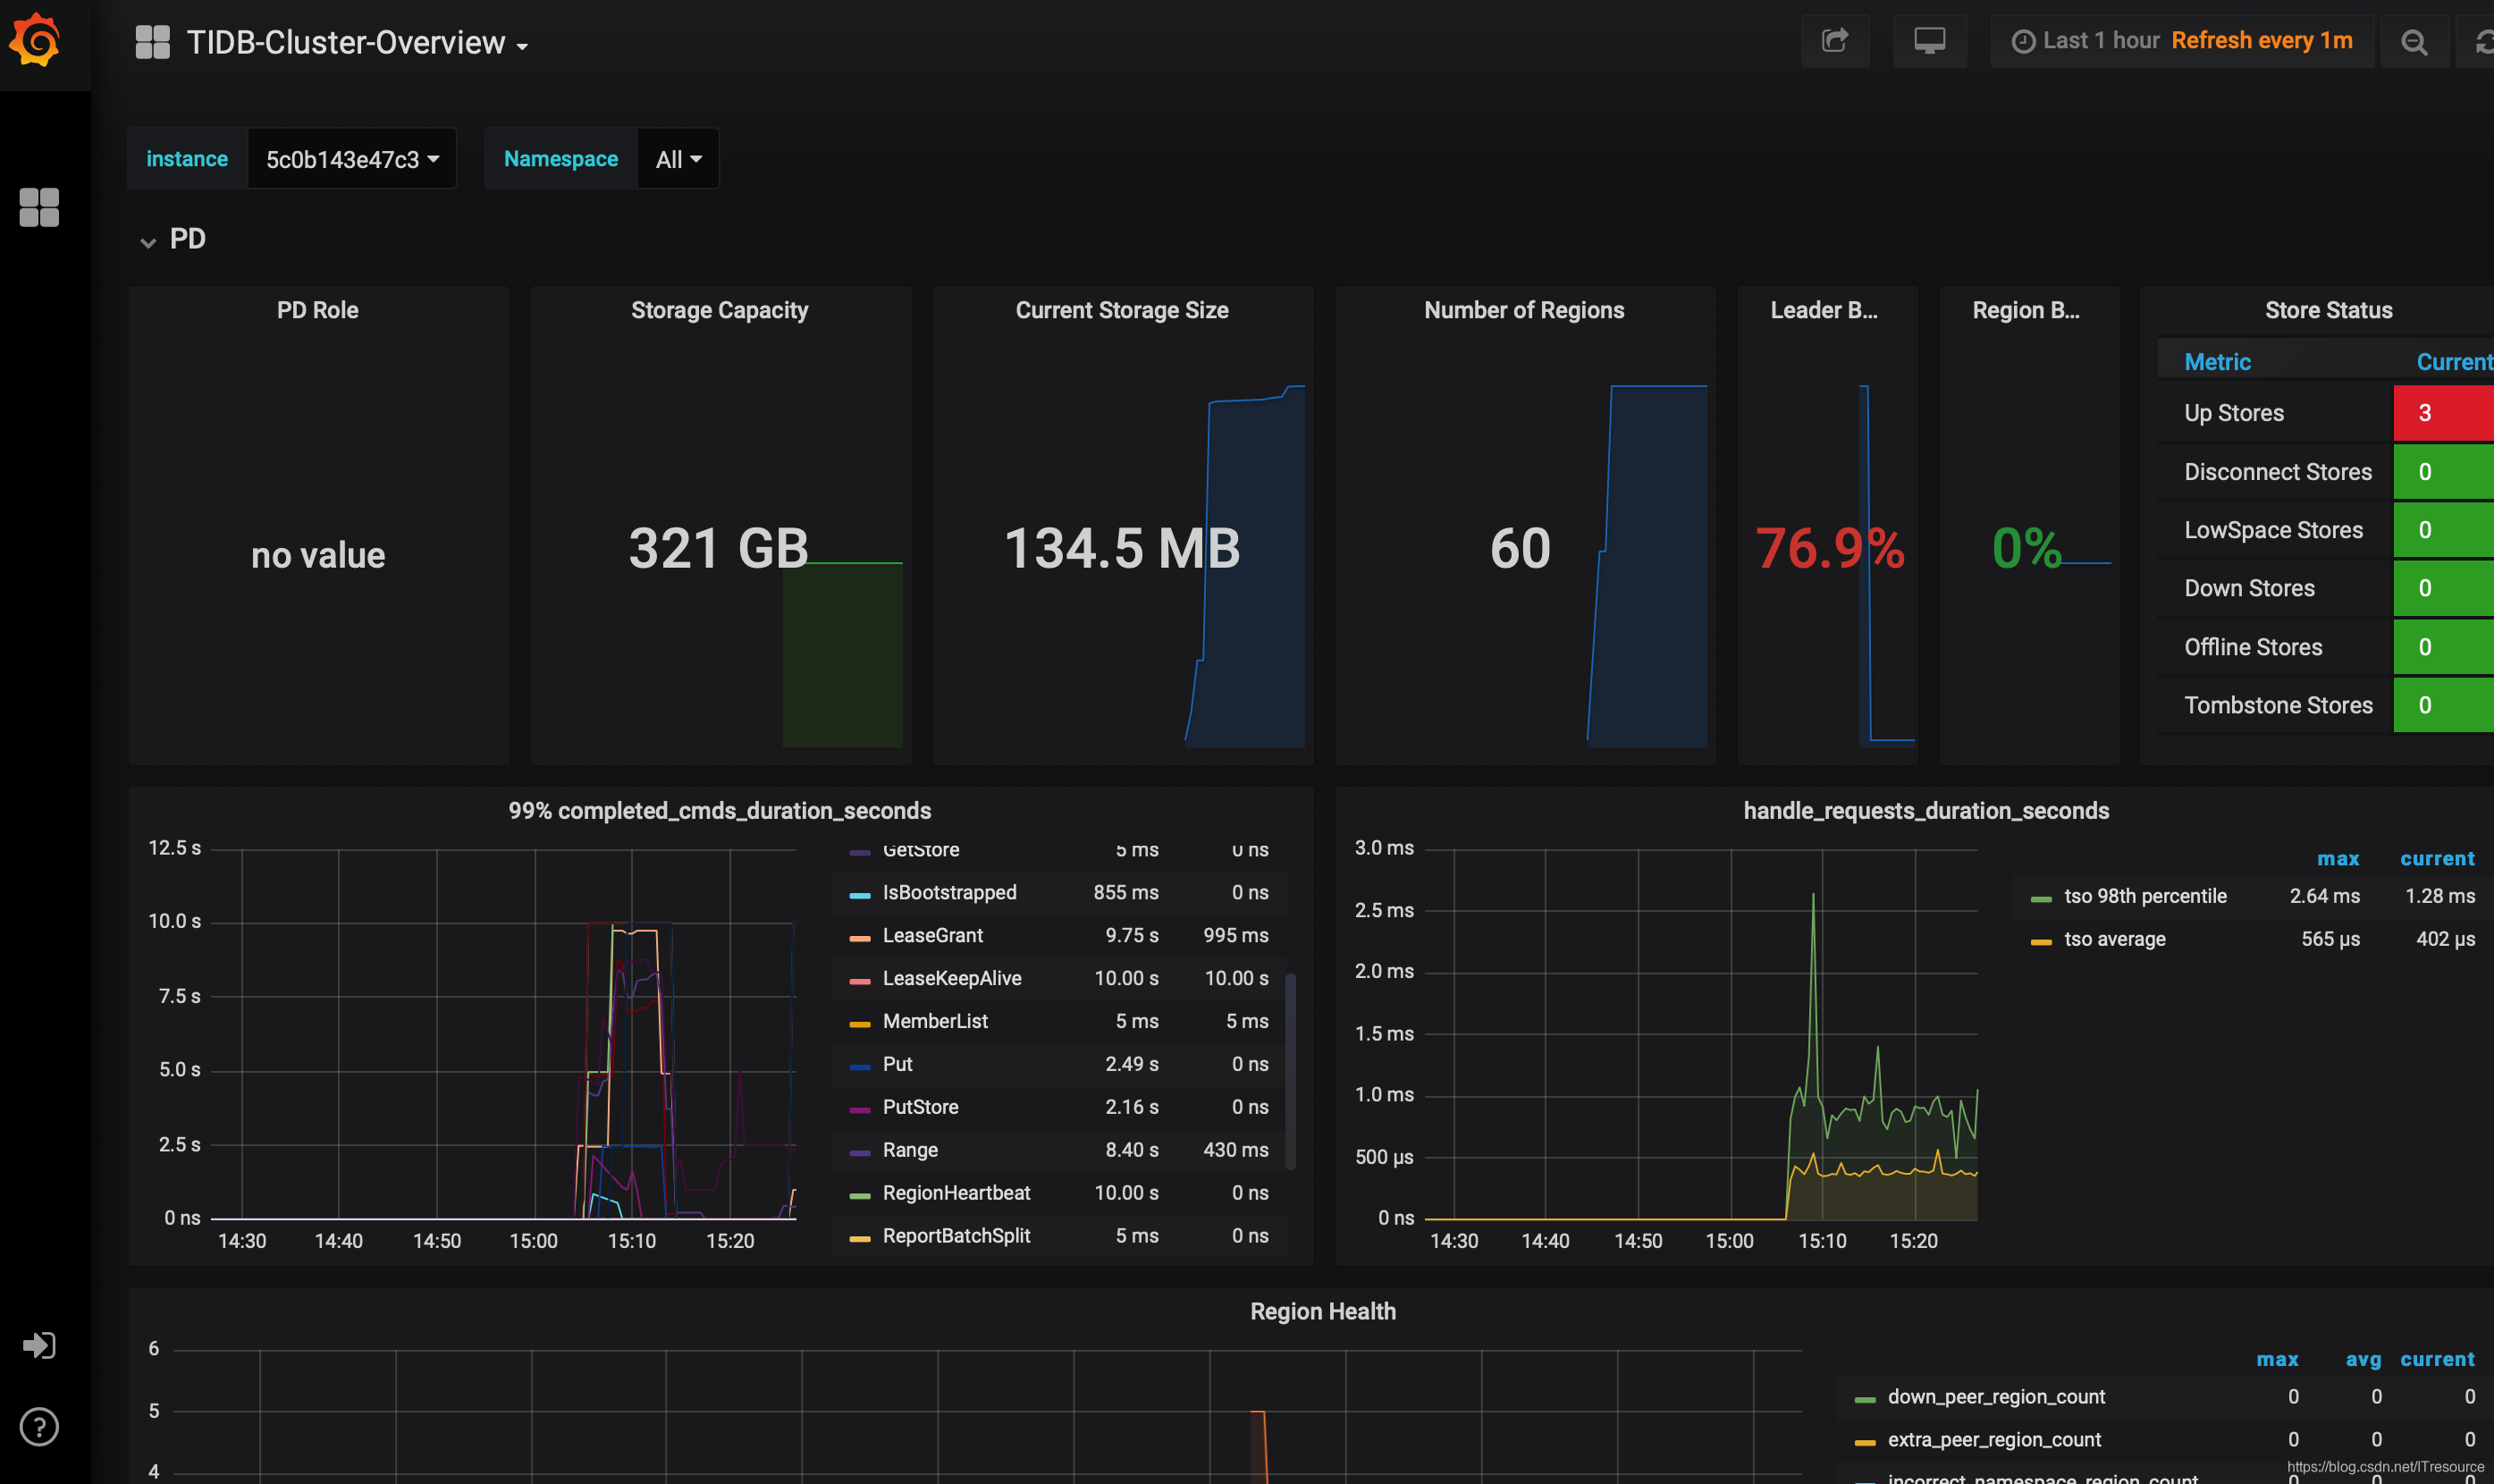2494x1484 pixels.
Task: Open the instance variable dropdown
Action: (352, 159)
